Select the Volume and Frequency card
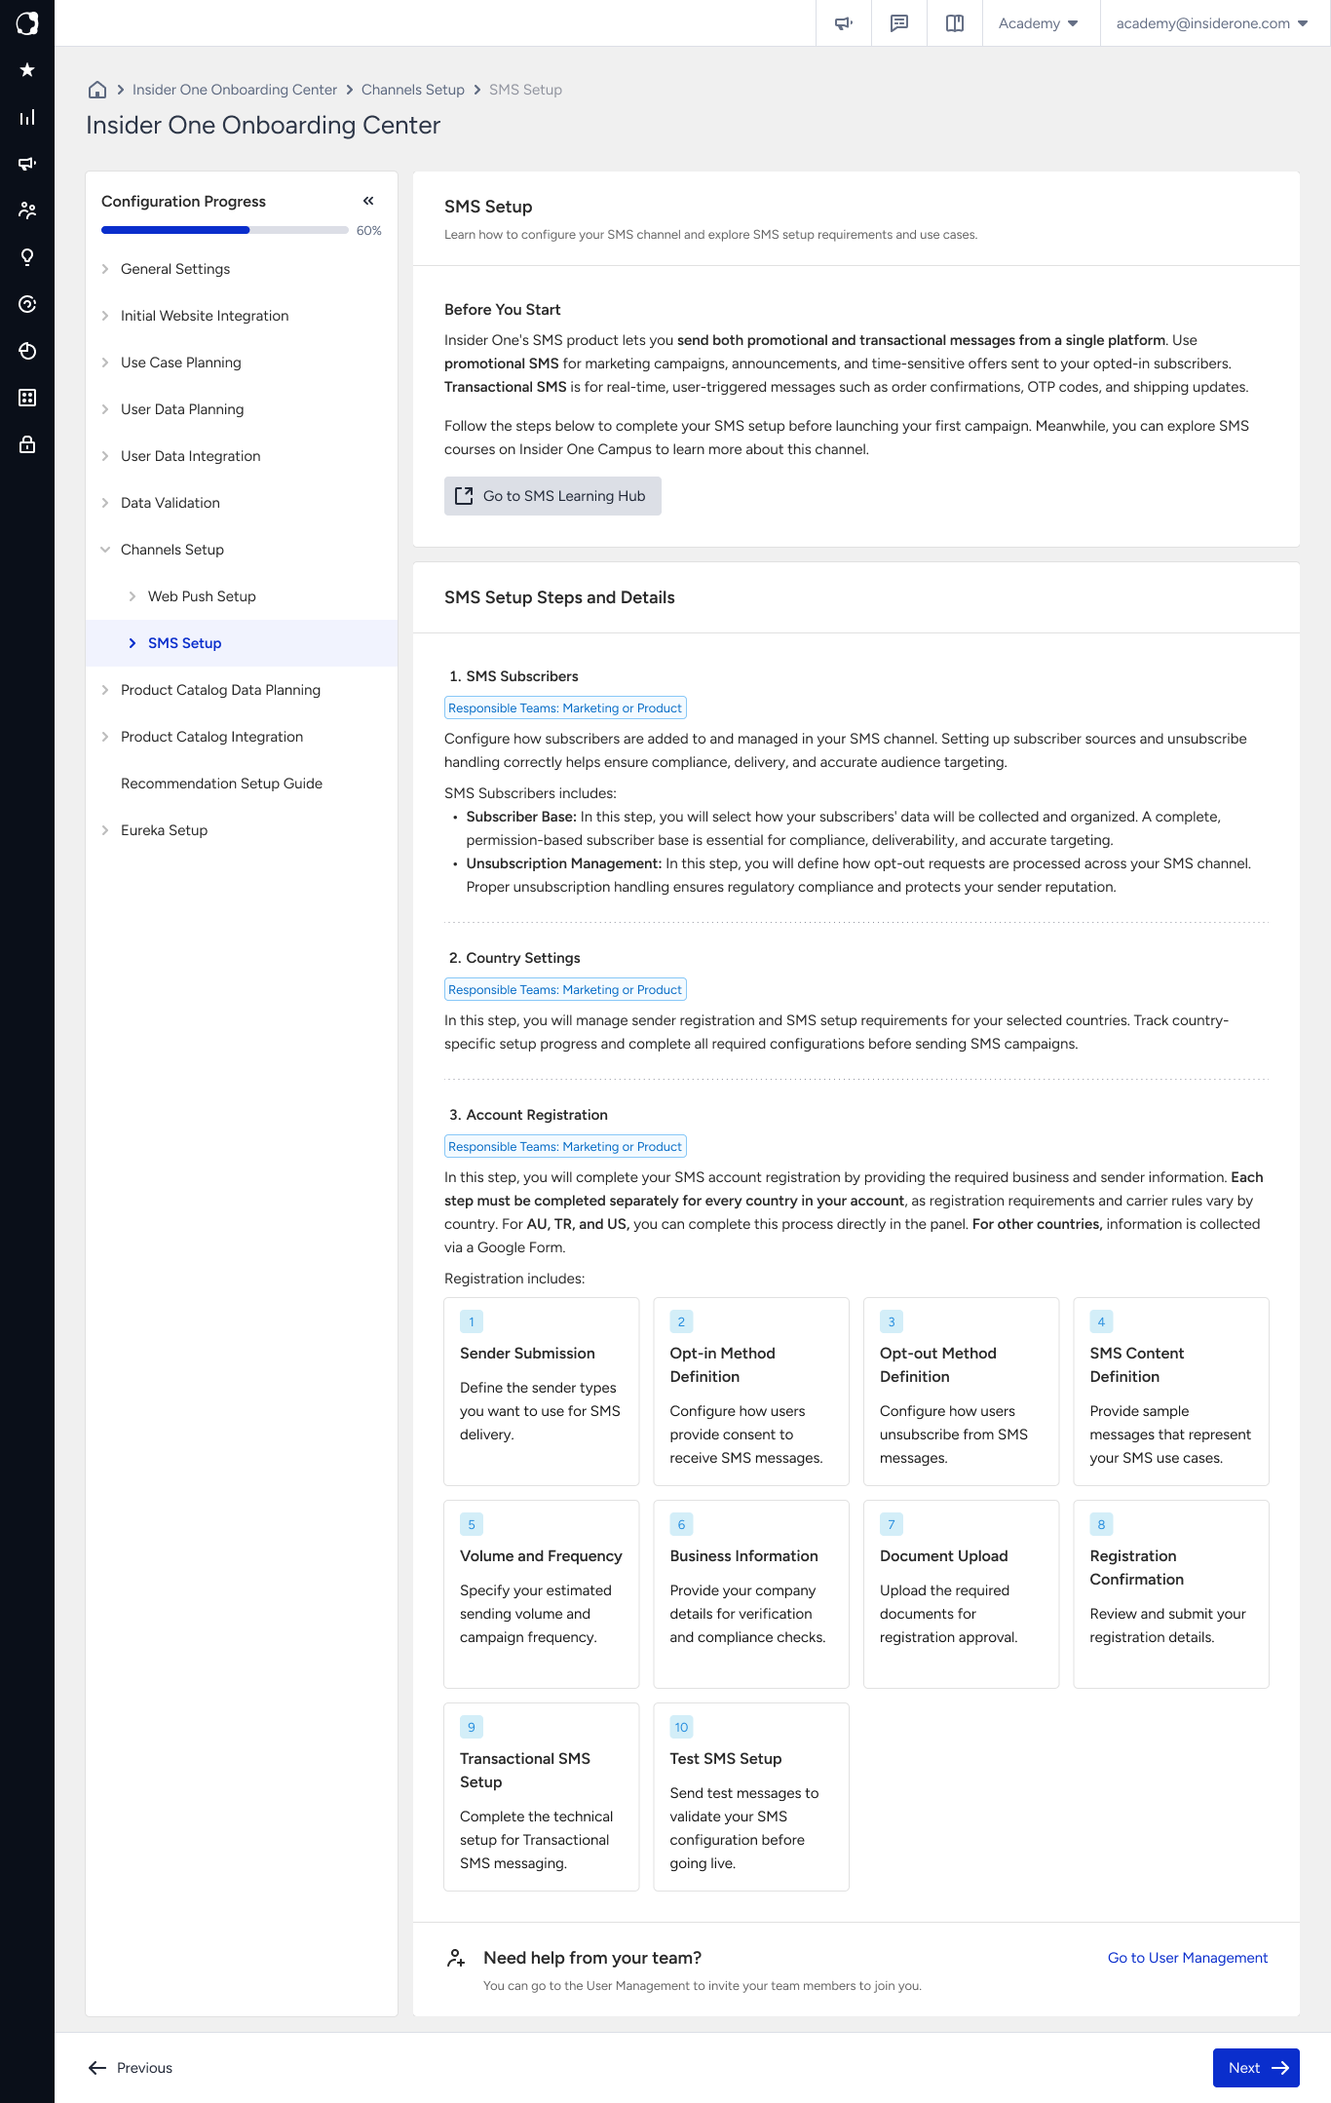 click(542, 1594)
